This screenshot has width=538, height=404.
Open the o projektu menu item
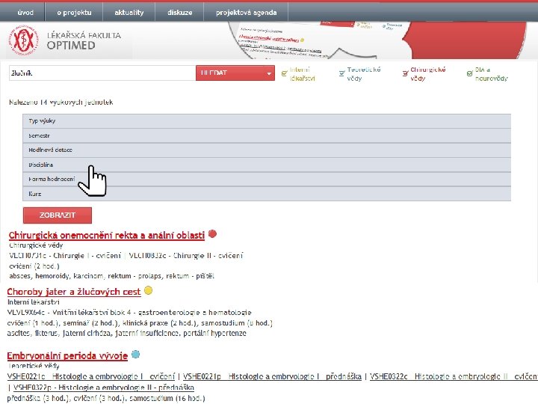click(x=74, y=13)
